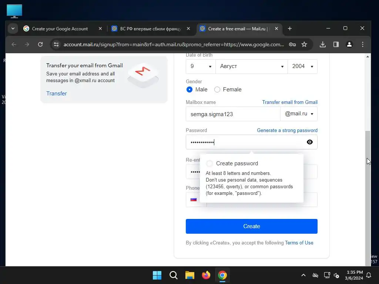Close the ВС РФ впервые сбили tab
Image resolution: width=379 pixels, height=284 pixels.
(x=188, y=28)
